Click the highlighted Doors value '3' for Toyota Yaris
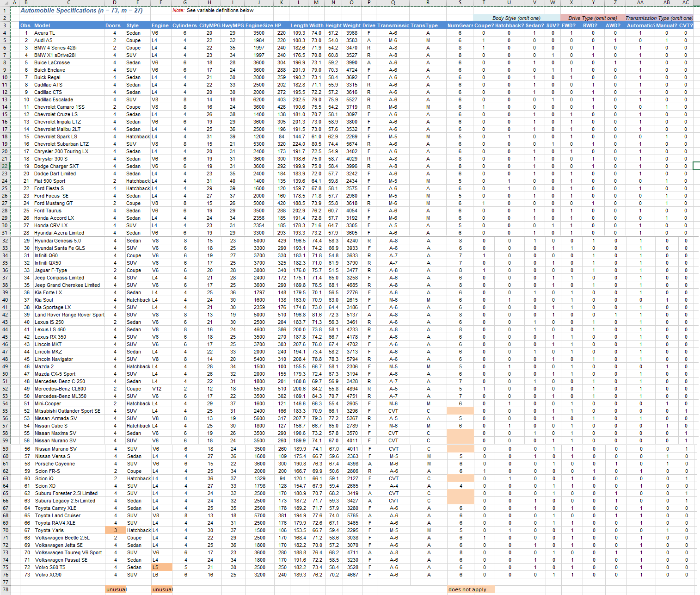 115,530
